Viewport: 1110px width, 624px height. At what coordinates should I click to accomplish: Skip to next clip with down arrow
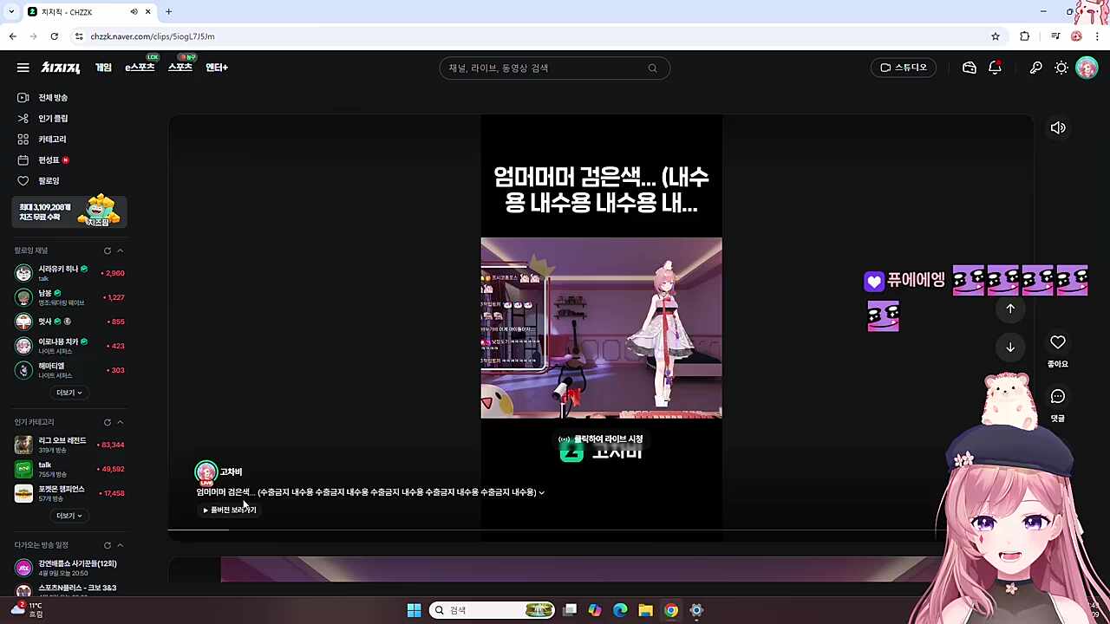pos(1010,348)
